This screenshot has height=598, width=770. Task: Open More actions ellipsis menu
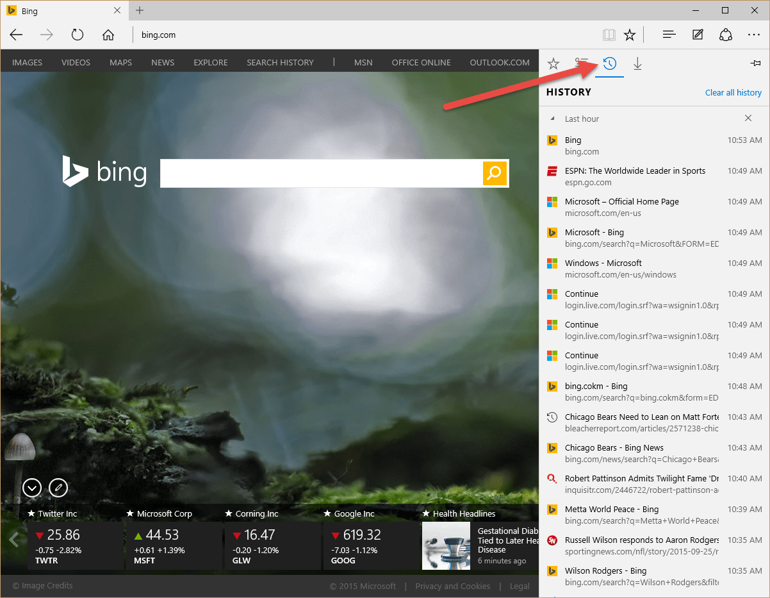pyautogui.click(x=753, y=35)
